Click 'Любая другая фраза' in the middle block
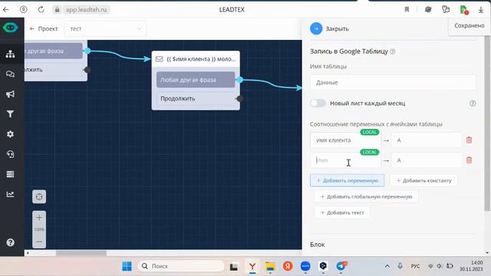Image resolution: width=491 pixels, height=276 pixels. tap(196, 80)
